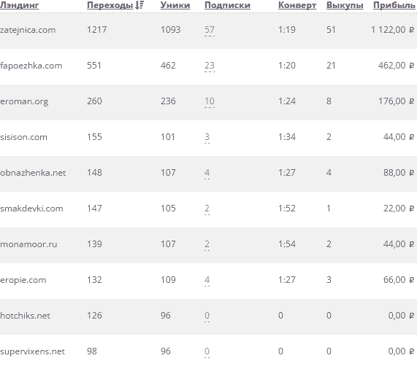Click the sort icon beside Переходы
The height and width of the screenshot is (366, 417).
pos(139,5)
